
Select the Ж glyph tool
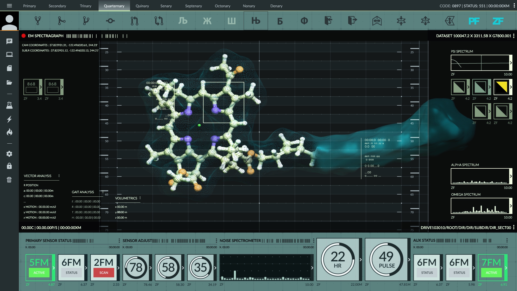207,21
